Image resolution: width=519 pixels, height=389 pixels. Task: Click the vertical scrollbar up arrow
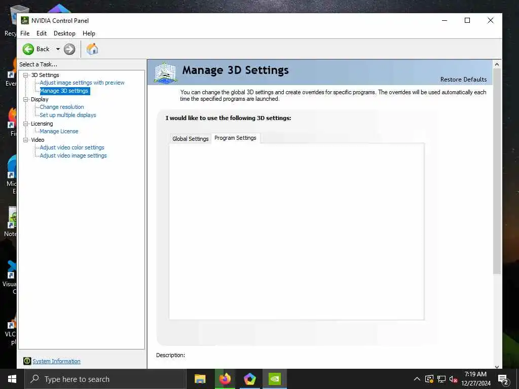(x=497, y=65)
